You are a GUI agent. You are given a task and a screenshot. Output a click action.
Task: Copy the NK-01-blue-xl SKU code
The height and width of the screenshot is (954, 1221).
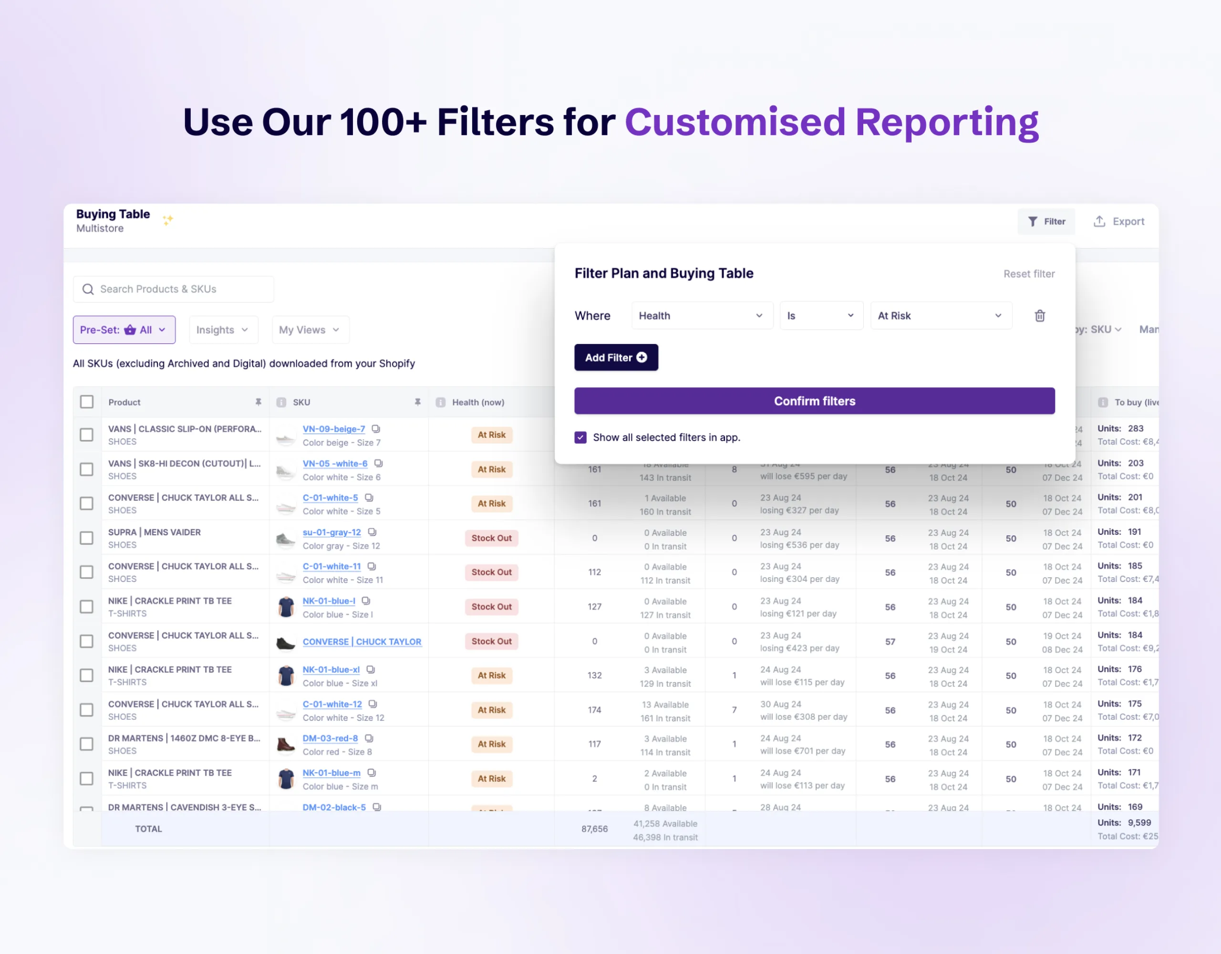(x=371, y=670)
